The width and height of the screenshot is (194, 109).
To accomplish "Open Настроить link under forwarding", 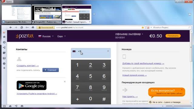I will click(130, 97).
